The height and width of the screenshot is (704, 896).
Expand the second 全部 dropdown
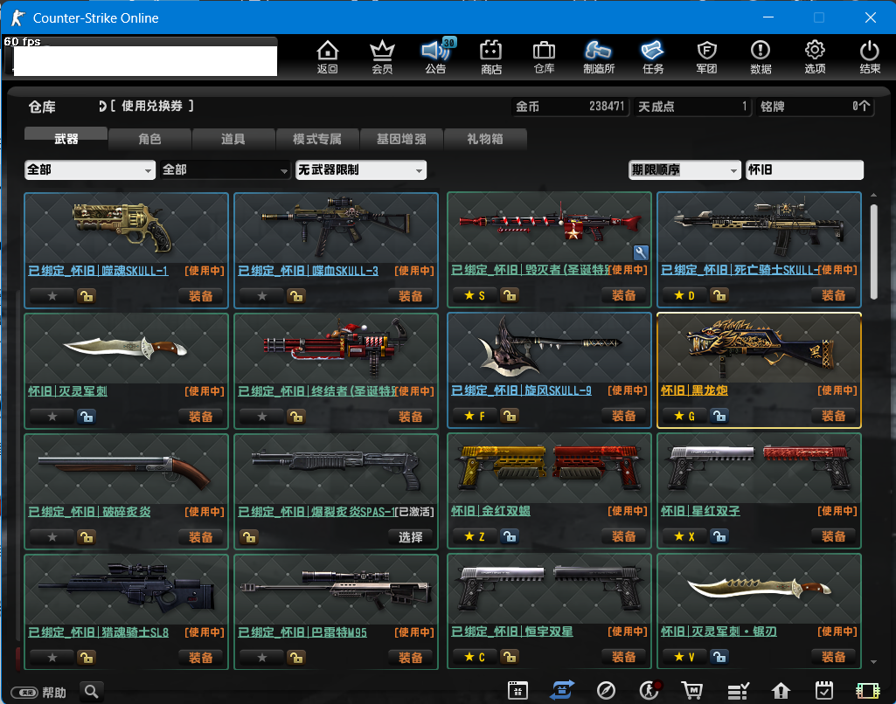(225, 169)
